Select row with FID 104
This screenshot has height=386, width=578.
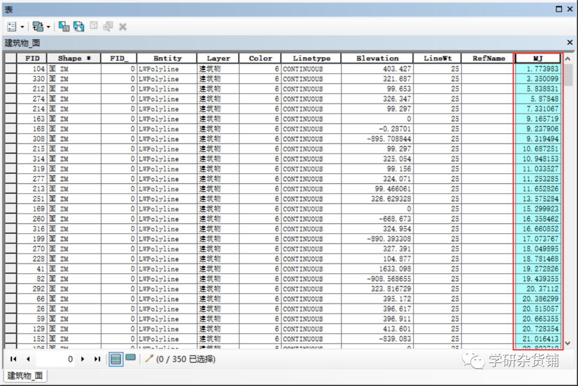[x=10, y=69]
